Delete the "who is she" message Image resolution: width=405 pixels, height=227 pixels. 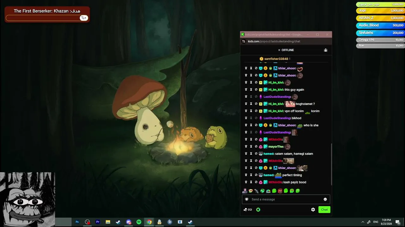point(246,125)
